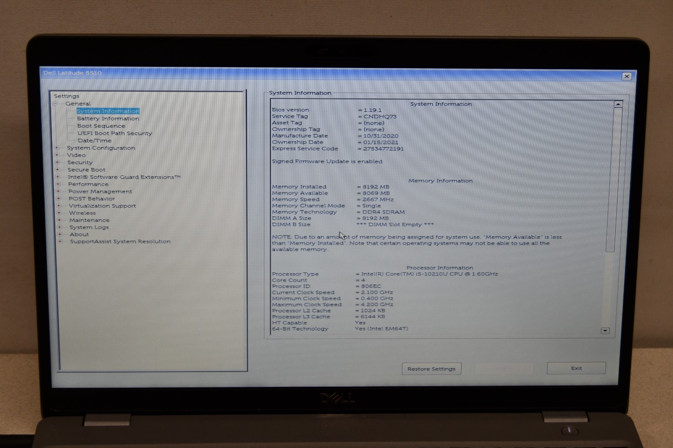The width and height of the screenshot is (673, 448).
Task: Click Signed Firmware Update is enabled
Action: pos(327,161)
